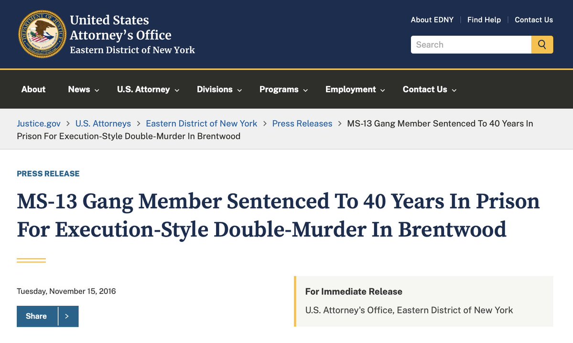
Task: Click the top Contact Us link
Action: coord(534,20)
